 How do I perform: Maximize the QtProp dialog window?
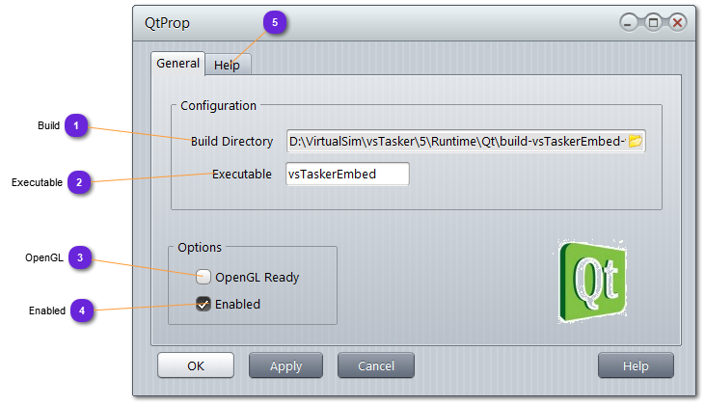coord(653,23)
